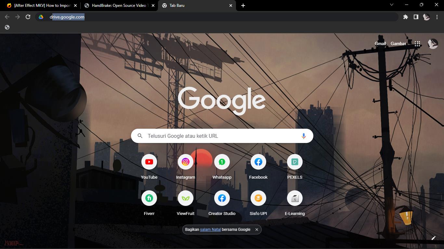Open the YouTube shortcut
The width and height of the screenshot is (444, 249).
tap(149, 162)
